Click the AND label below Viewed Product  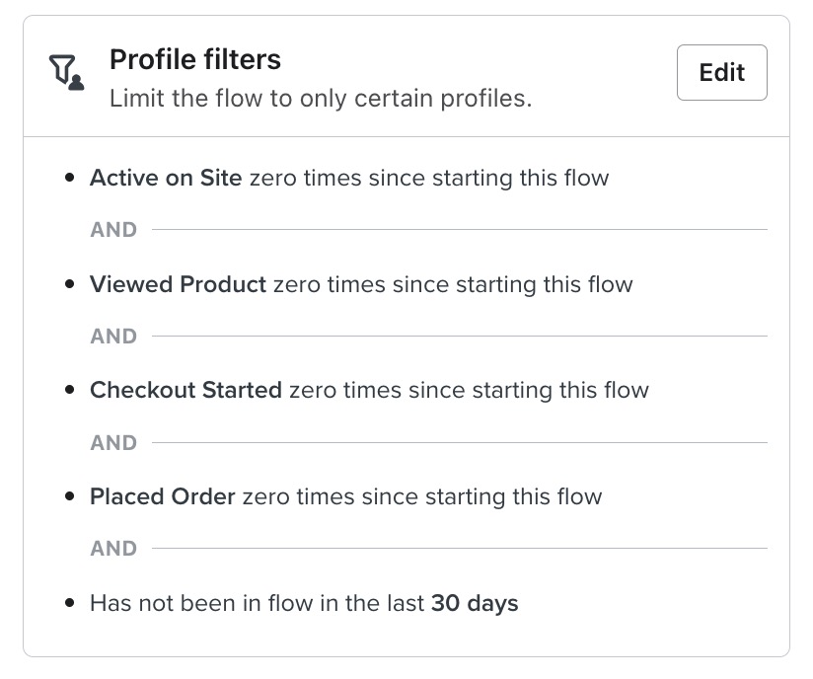113,337
